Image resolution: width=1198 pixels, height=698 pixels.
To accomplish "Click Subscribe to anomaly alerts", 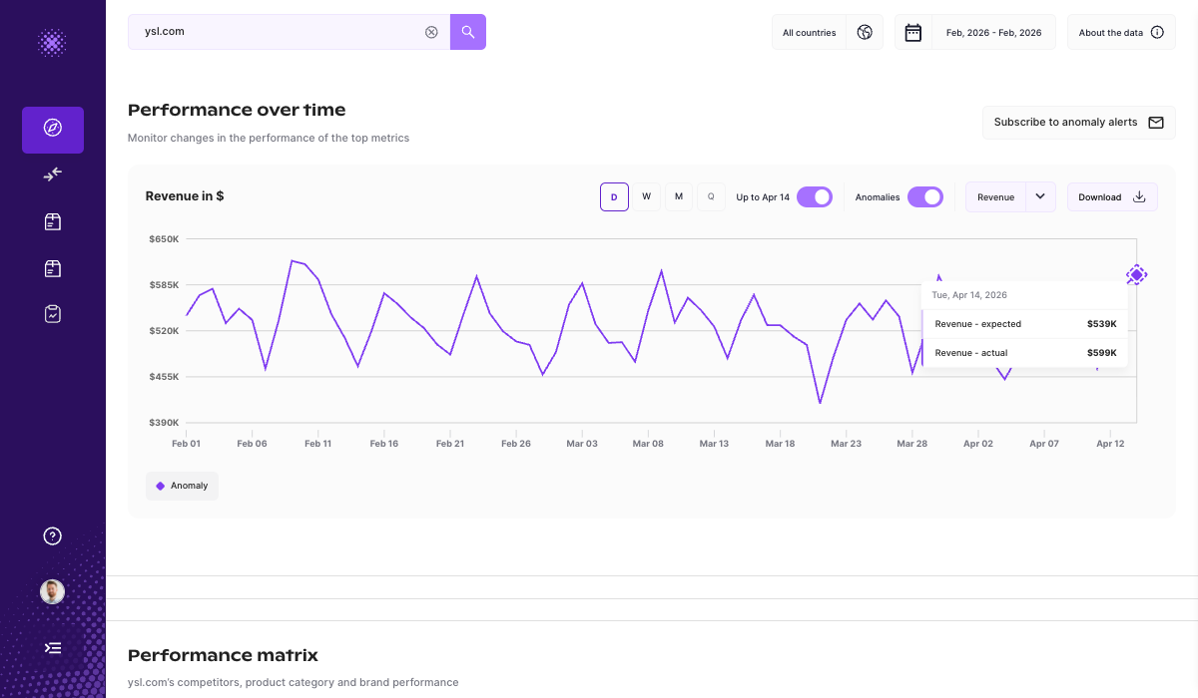I will [x=1078, y=122].
